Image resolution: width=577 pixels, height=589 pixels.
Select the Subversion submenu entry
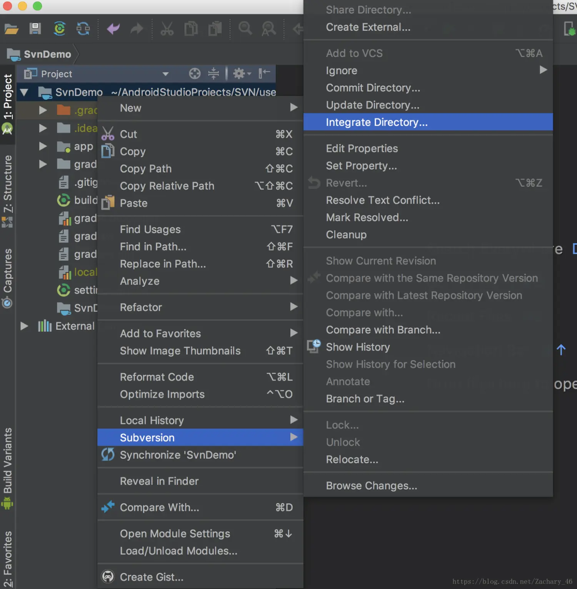[200, 438]
